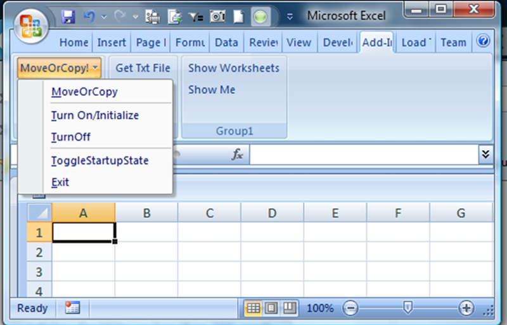Choose TurnOff from the menu
The width and height of the screenshot is (507, 325).
coord(96,137)
